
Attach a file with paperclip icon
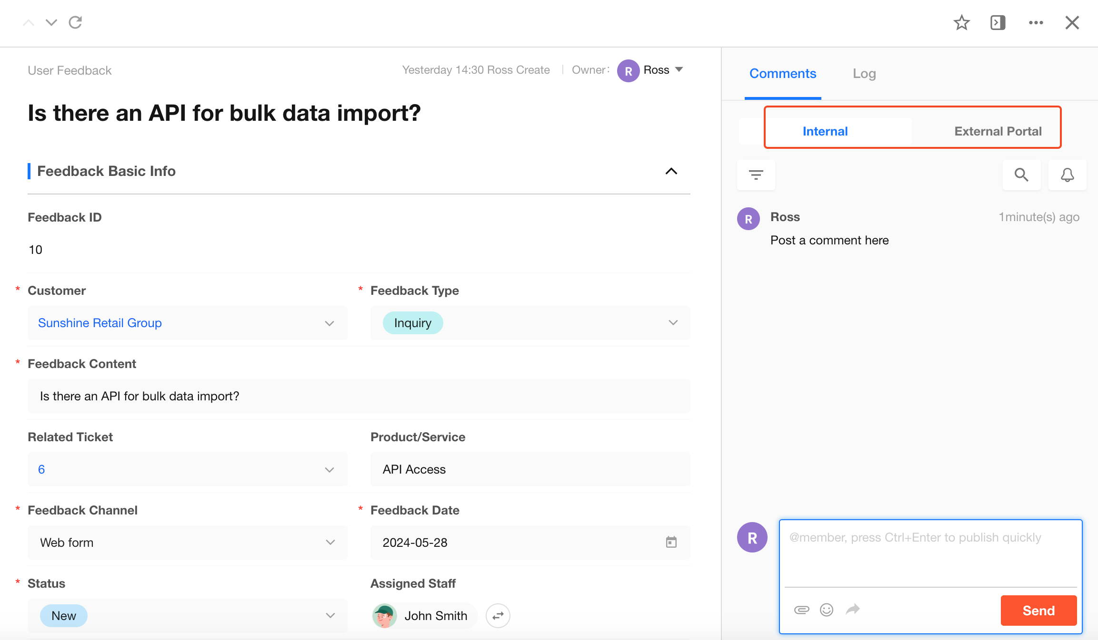tap(801, 610)
